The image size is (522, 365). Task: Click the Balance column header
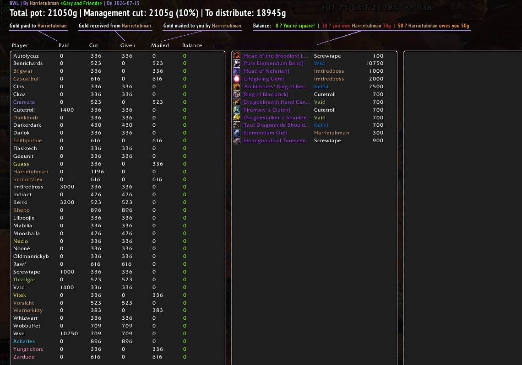(x=192, y=45)
